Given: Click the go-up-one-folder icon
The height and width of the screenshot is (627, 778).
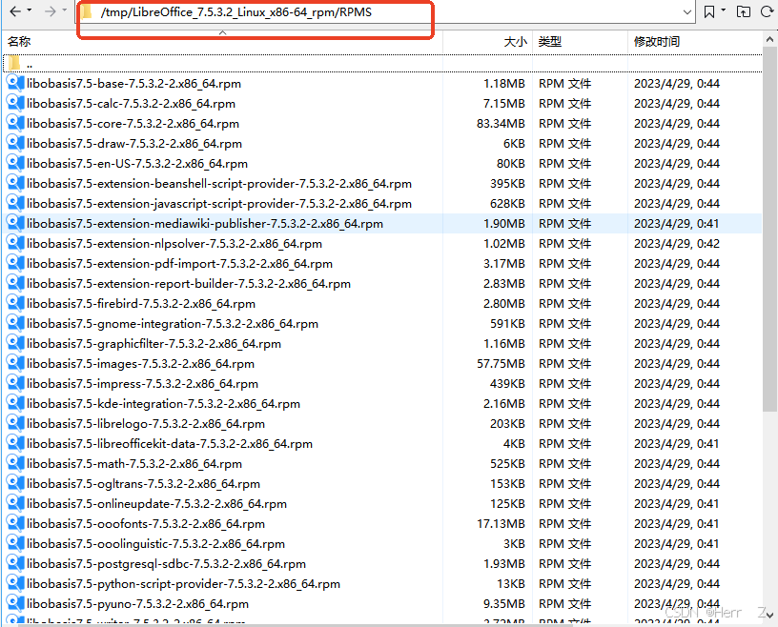Looking at the screenshot, I should [744, 12].
